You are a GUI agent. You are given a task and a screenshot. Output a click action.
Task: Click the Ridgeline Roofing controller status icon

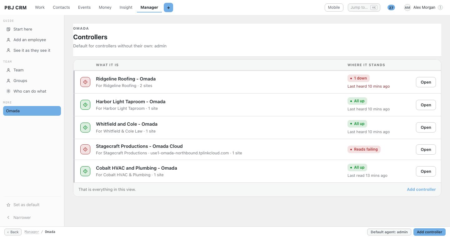(85, 82)
